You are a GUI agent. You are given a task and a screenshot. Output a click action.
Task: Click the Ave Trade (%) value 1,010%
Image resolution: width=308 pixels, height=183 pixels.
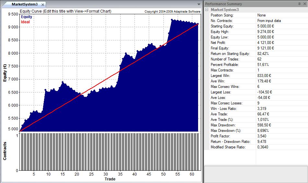pos(263,119)
